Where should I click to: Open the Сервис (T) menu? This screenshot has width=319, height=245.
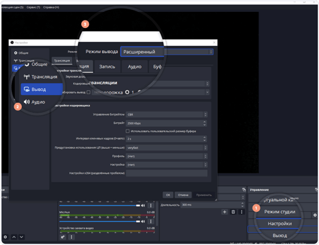point(33,7)
